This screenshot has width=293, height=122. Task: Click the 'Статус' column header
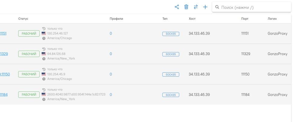click(23, 19)
